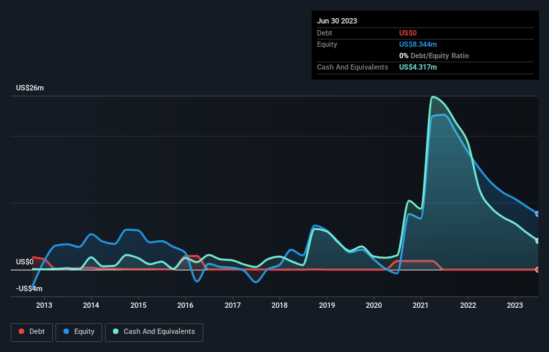Click the 0% Debt/Equity Ratio text

[x=434, y=56]
